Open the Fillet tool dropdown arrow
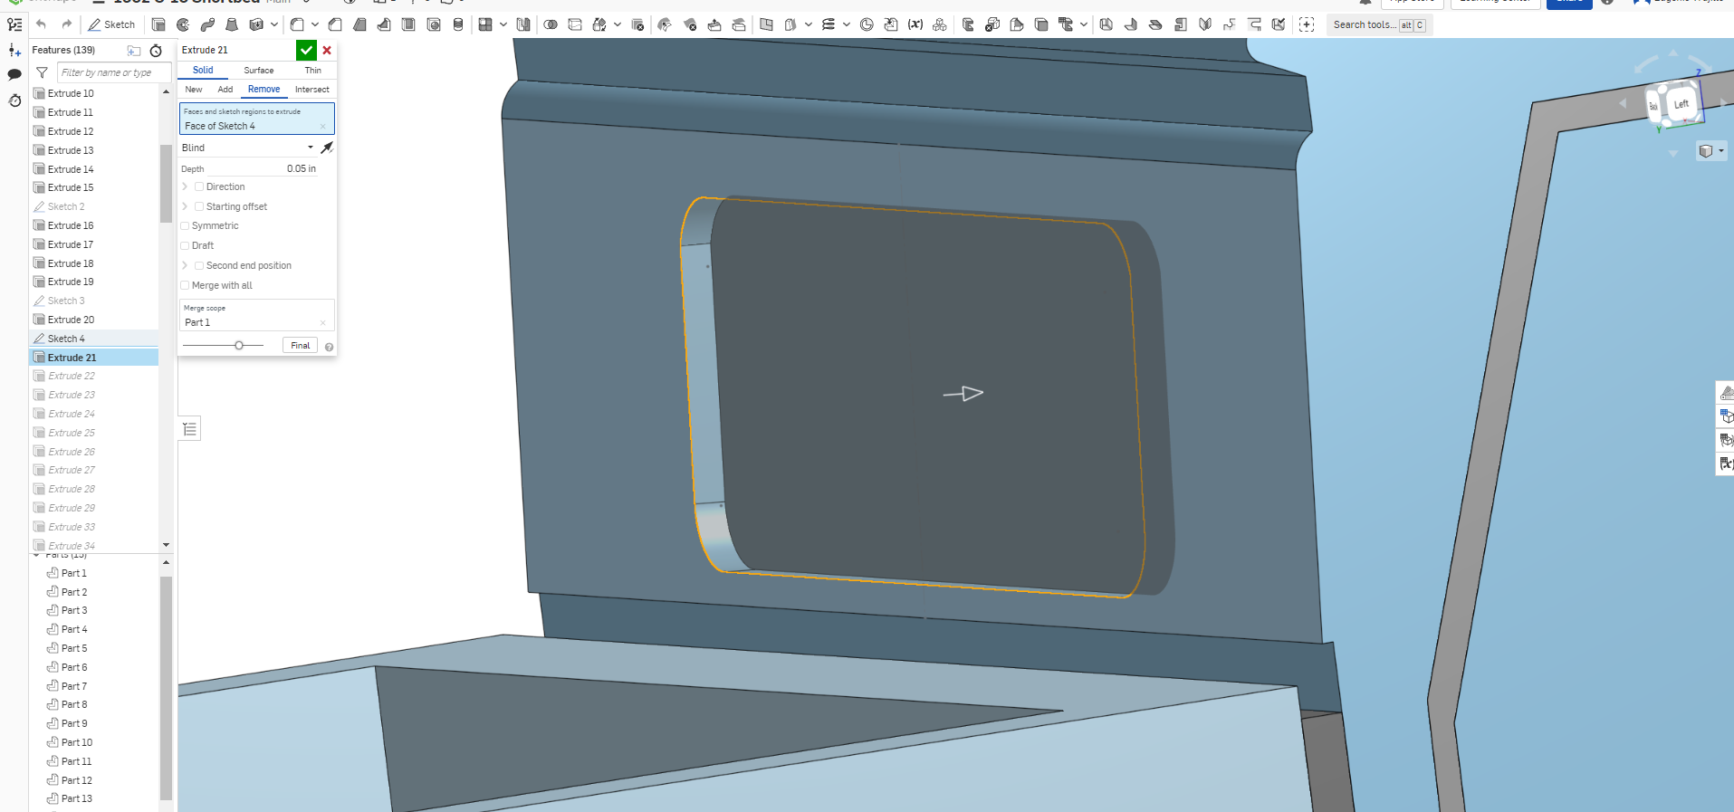This screenshot has height=812, width=1734. (315, 24)
